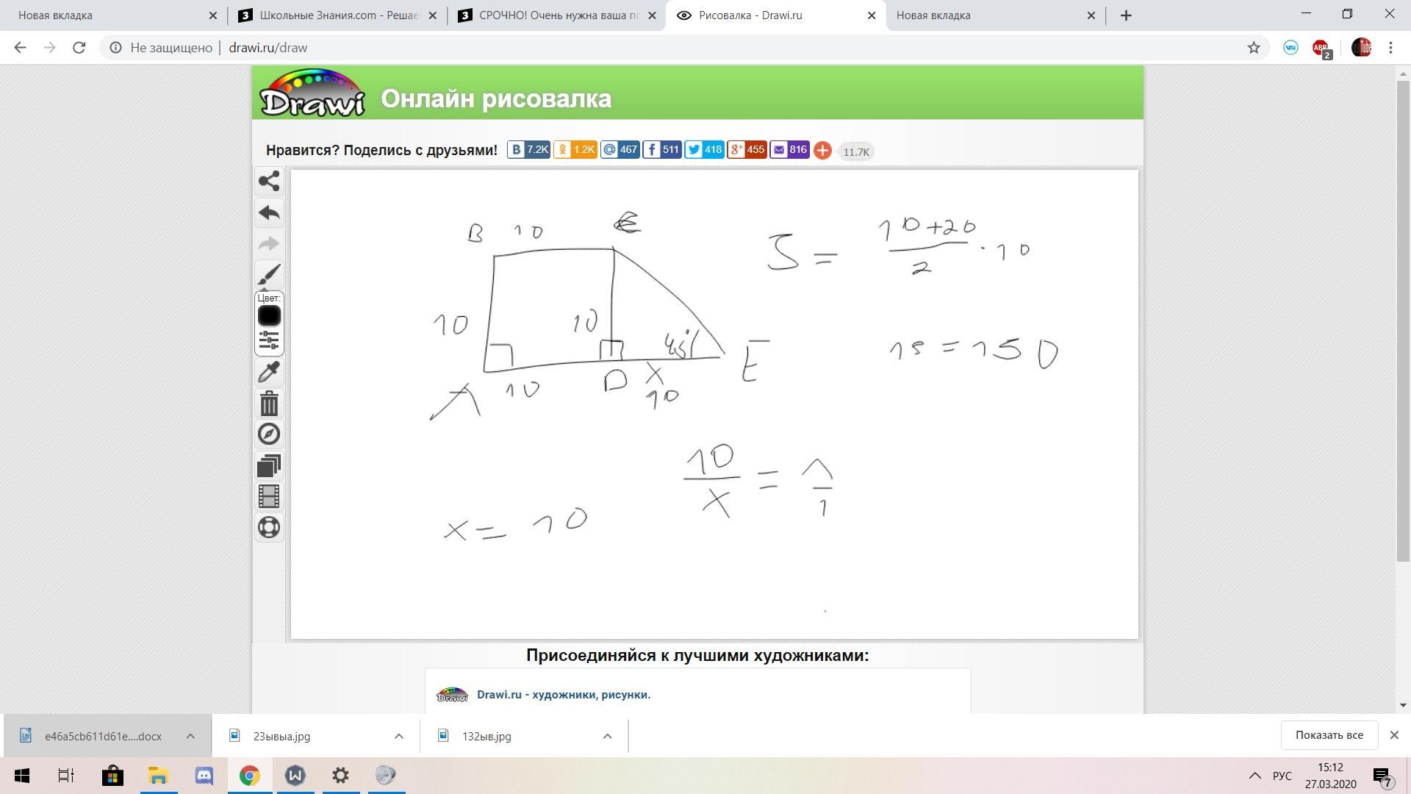The image size is (1411, 794).
Task: Select the brush tool
Action: click(x=269, y=274)
